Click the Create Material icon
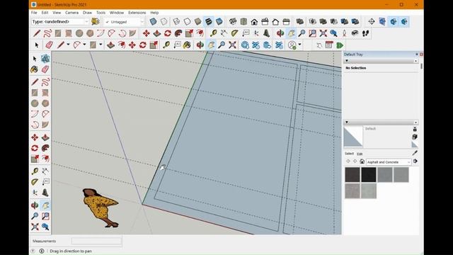Screen dimensions: 453x255 coord(415,137)
